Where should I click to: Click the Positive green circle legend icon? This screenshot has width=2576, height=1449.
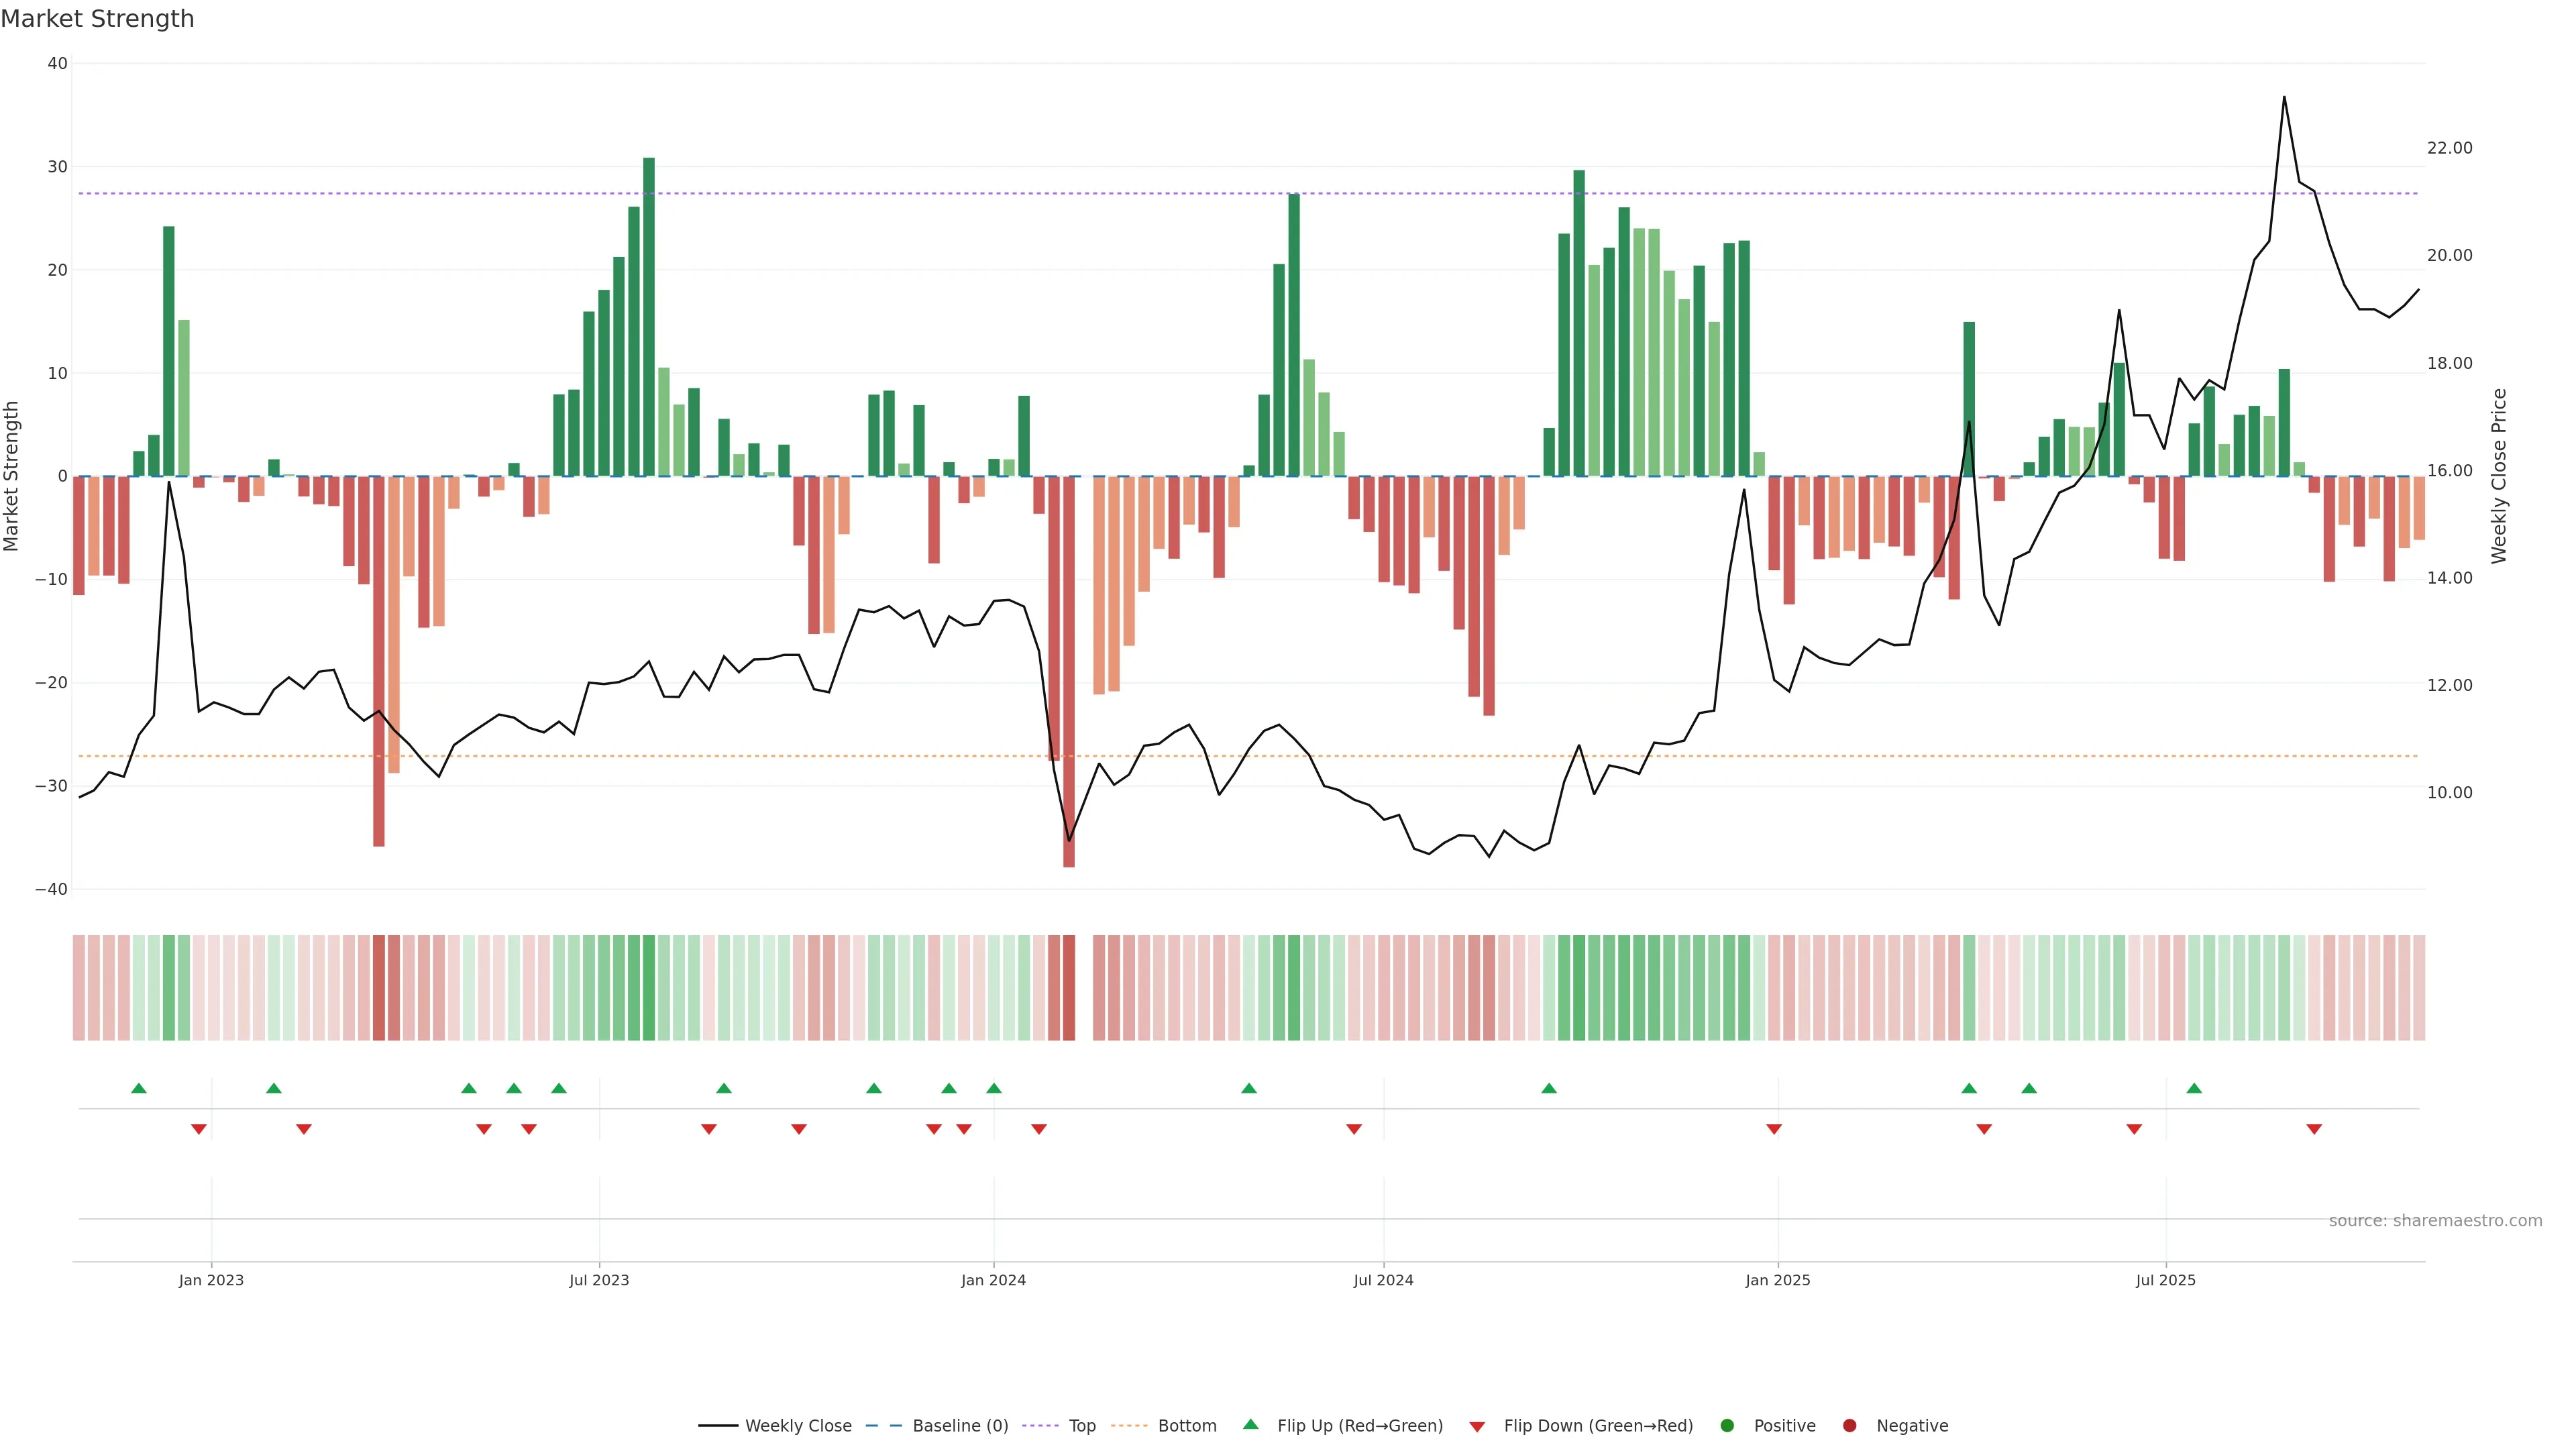tap(1727, 1426)
